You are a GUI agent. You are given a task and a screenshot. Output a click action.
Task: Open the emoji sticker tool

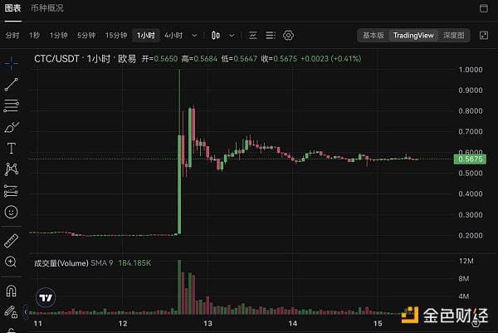(x=12, y=212)
